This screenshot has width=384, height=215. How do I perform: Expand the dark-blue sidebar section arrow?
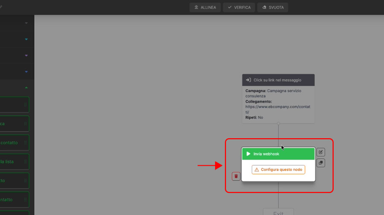click(x=26, y=72)
